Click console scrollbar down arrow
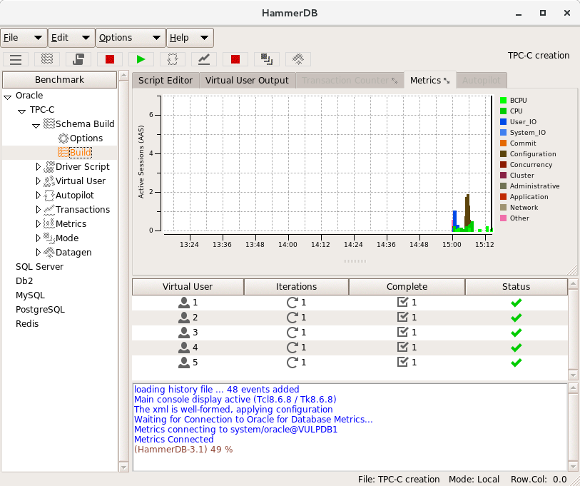The image size is (580, 486). click(x=574, y=467)
